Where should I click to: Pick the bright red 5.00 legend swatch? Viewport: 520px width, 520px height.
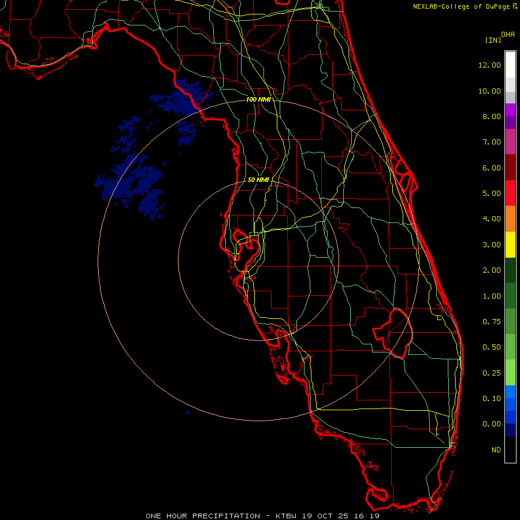(510, 193)
